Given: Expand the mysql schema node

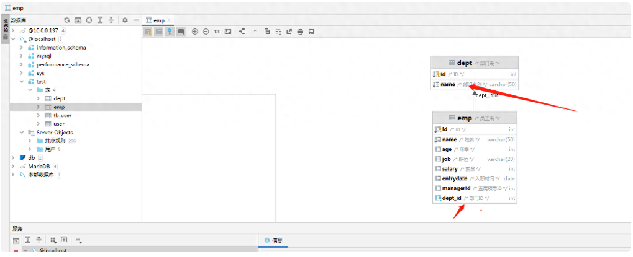Looking at the screenshot, I should (x=22, y=56).
